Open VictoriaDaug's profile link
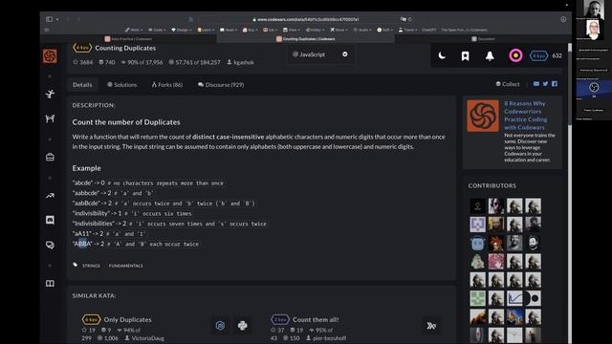This screenshot has height=344, width=612. [x=147, y=338]
